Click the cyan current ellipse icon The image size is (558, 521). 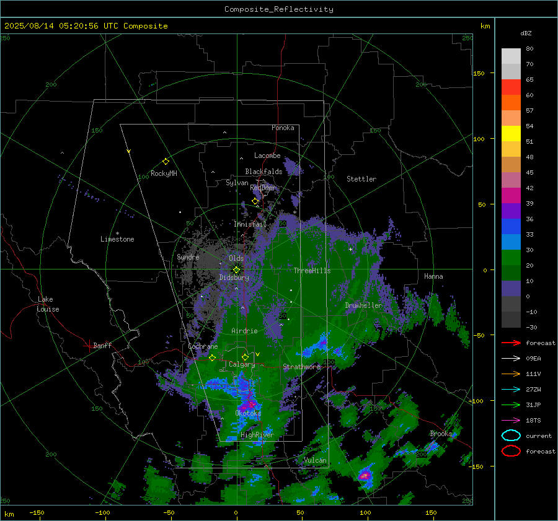pos(511,436)
